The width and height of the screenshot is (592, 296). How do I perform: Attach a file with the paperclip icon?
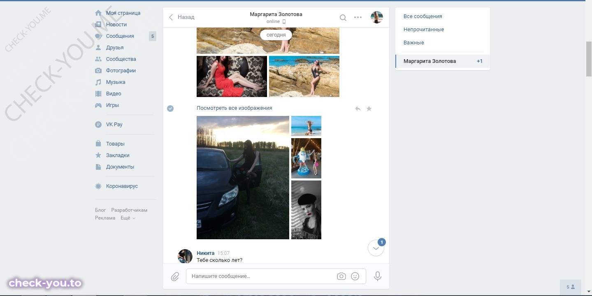(175, 276)
